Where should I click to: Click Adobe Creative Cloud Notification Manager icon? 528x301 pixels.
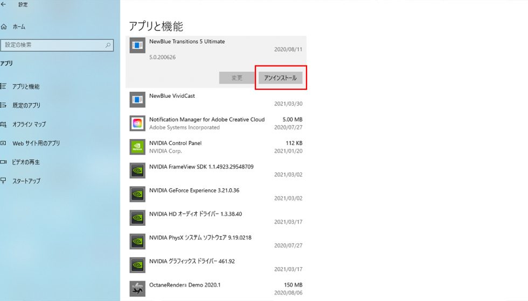tap(137, 123)
